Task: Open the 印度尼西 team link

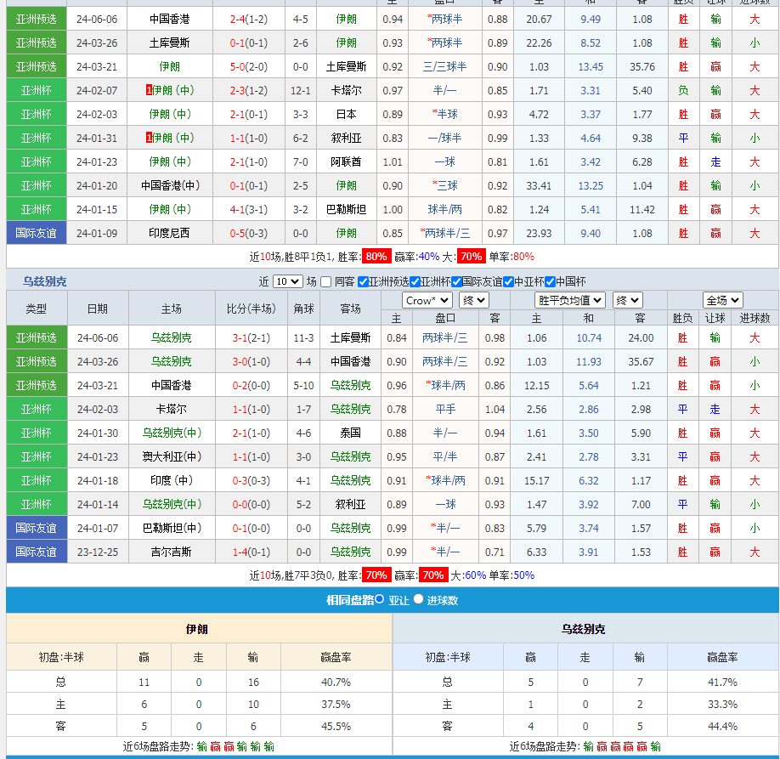Action: (x=170, y=233)
